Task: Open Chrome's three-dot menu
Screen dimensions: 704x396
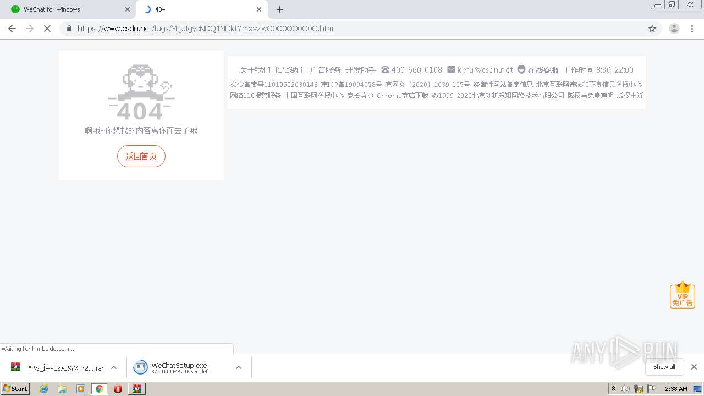Action: [692, 29]
